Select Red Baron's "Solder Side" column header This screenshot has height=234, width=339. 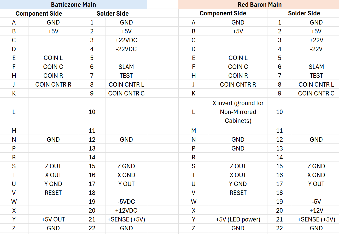[304, 14]
